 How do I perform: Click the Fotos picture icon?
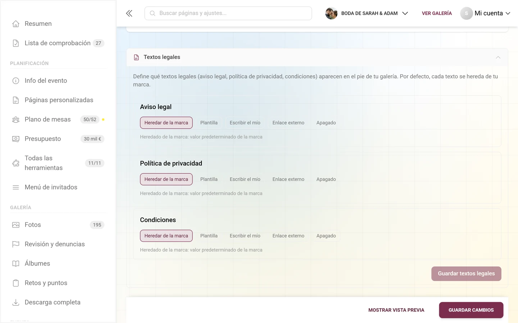click(16, 225)
